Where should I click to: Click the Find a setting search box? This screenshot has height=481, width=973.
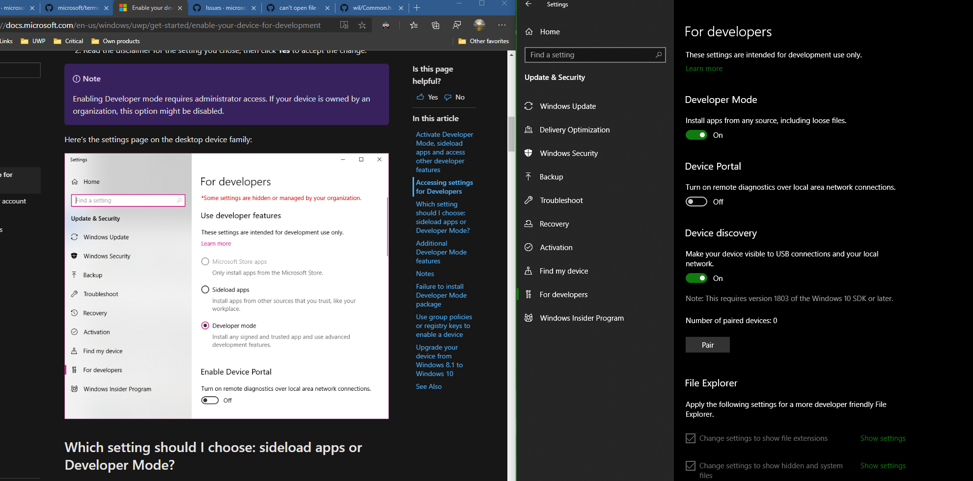point(594,55)
